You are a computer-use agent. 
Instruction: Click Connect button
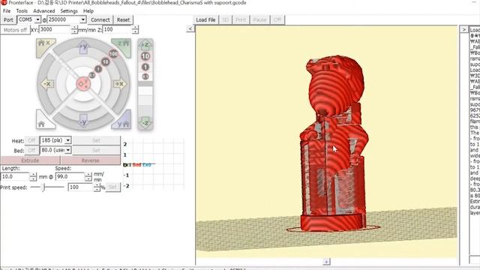(100, 20)
